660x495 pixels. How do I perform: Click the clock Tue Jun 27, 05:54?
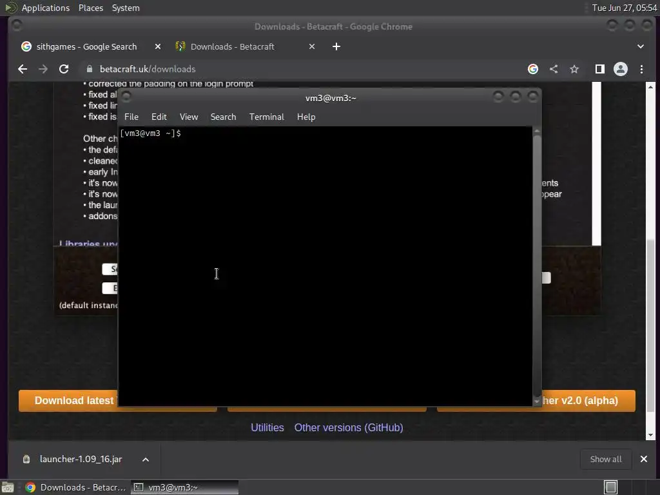click(x=624, y=8)
